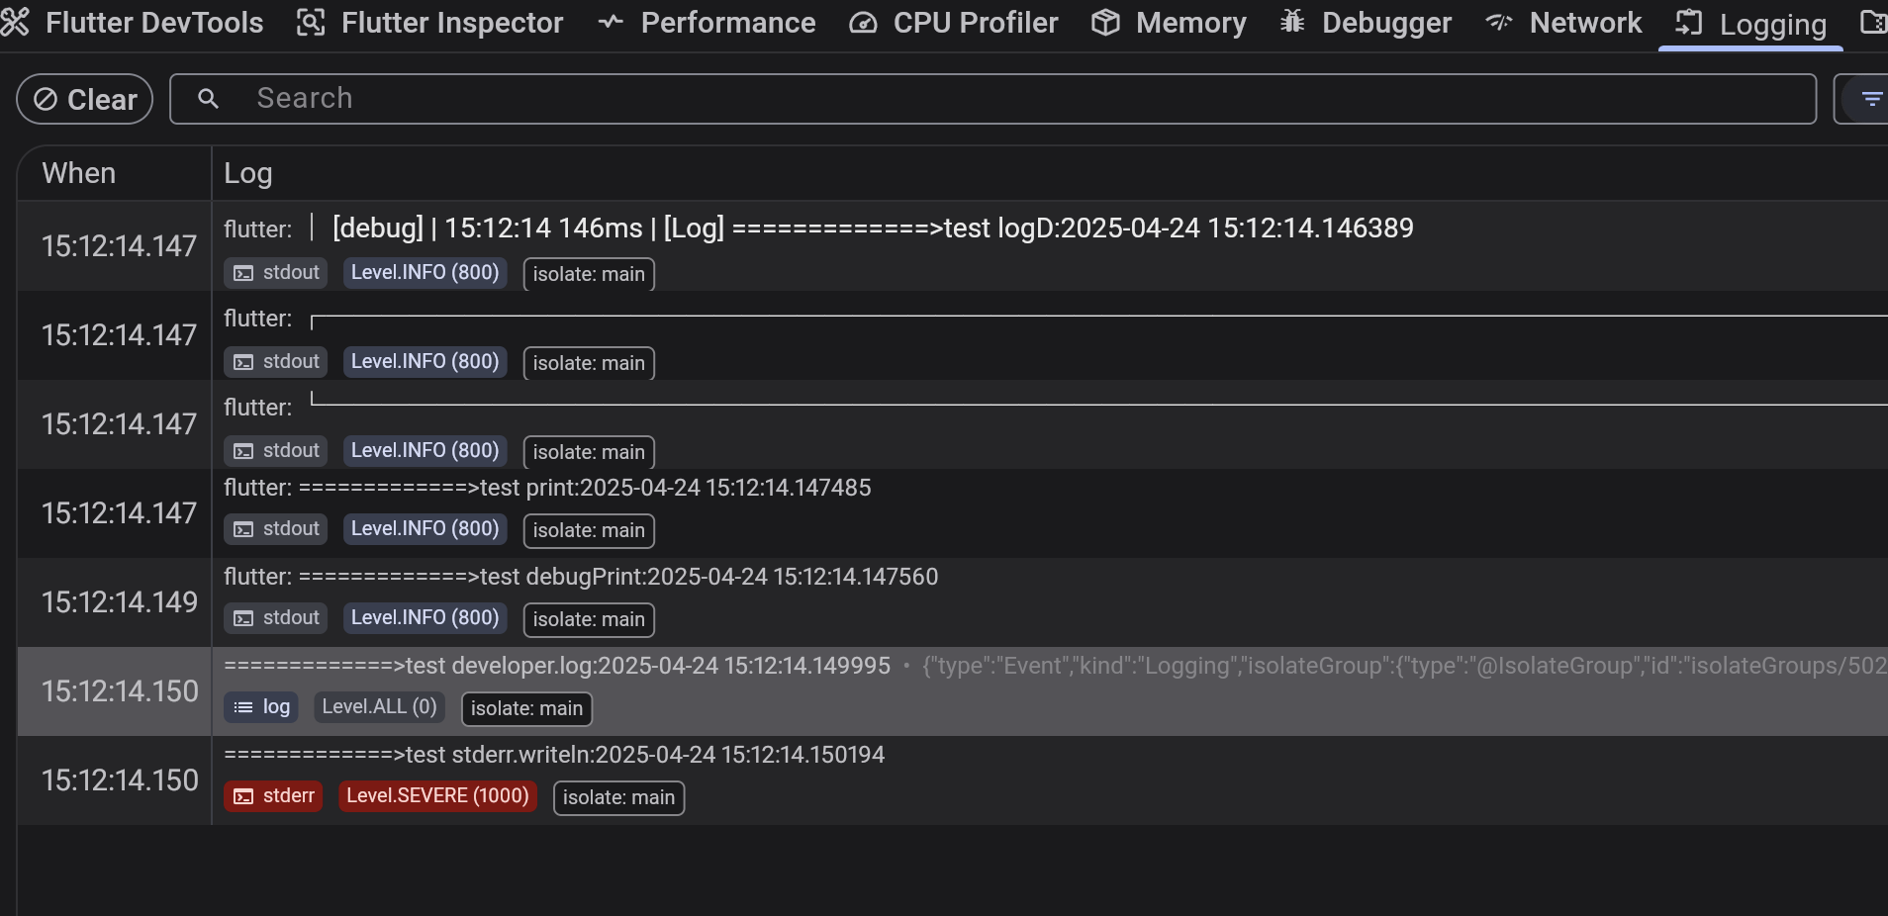Switch to the CPU Profiler tab

pyautogui.click(x=954, y=23)
